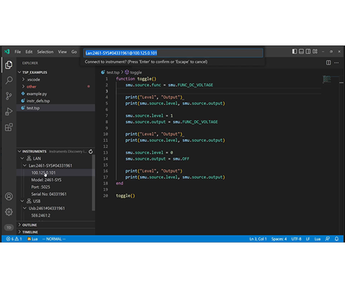Viewport: 345px width, 288px height.
Task: Open the Selection menu
Action: click(45, 52)
